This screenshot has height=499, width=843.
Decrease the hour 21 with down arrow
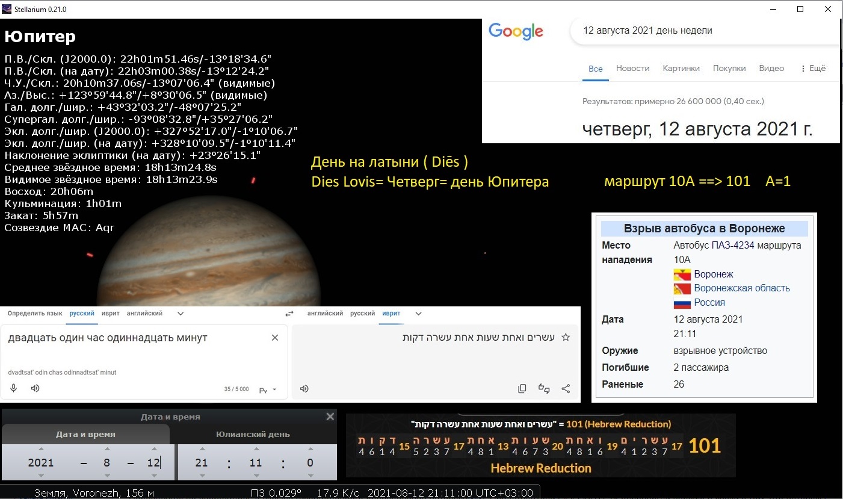tap(202, 475)
